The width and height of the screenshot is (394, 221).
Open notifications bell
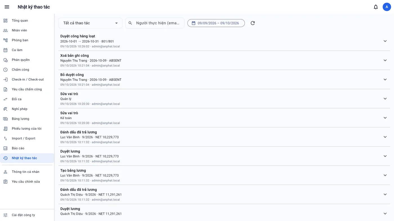coord(376,7)
